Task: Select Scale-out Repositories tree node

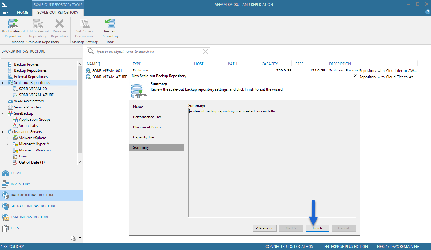Action: [x=32, y=83]
